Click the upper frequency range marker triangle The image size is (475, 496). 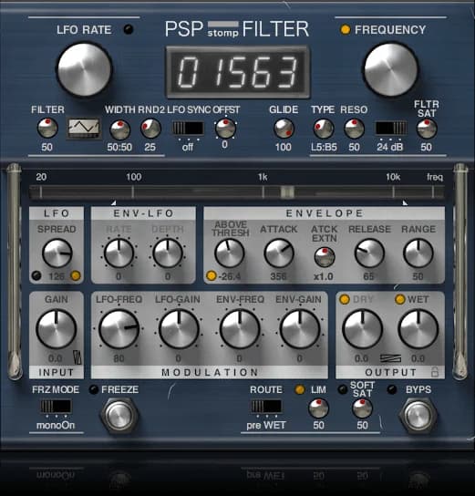(405, 202)
